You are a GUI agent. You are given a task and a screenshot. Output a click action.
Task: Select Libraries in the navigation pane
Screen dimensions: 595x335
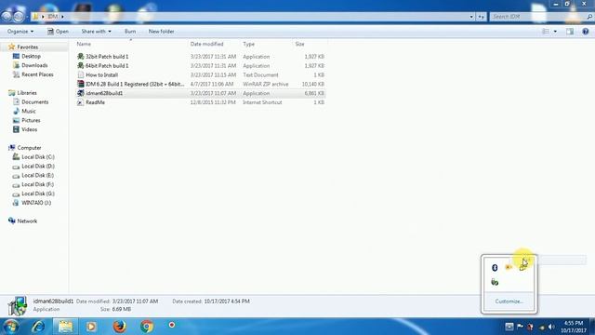27,93
